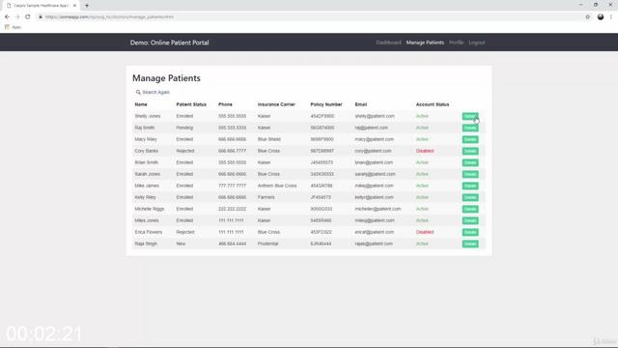Open the Manage Patients nav link
The height and width of the screenshot is (348, 618).
[x=425, y=43]
